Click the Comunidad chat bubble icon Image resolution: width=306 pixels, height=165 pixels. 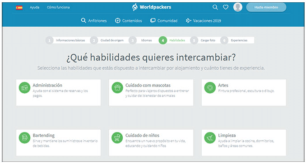[x=153, y=20]
